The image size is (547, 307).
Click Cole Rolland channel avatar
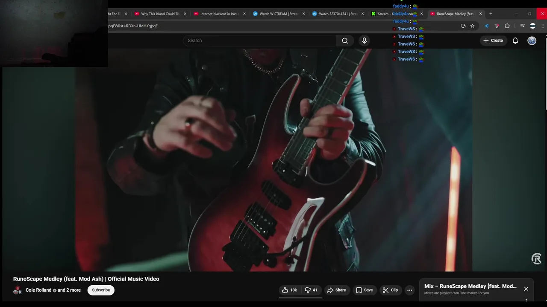click(x=18, y=290)
